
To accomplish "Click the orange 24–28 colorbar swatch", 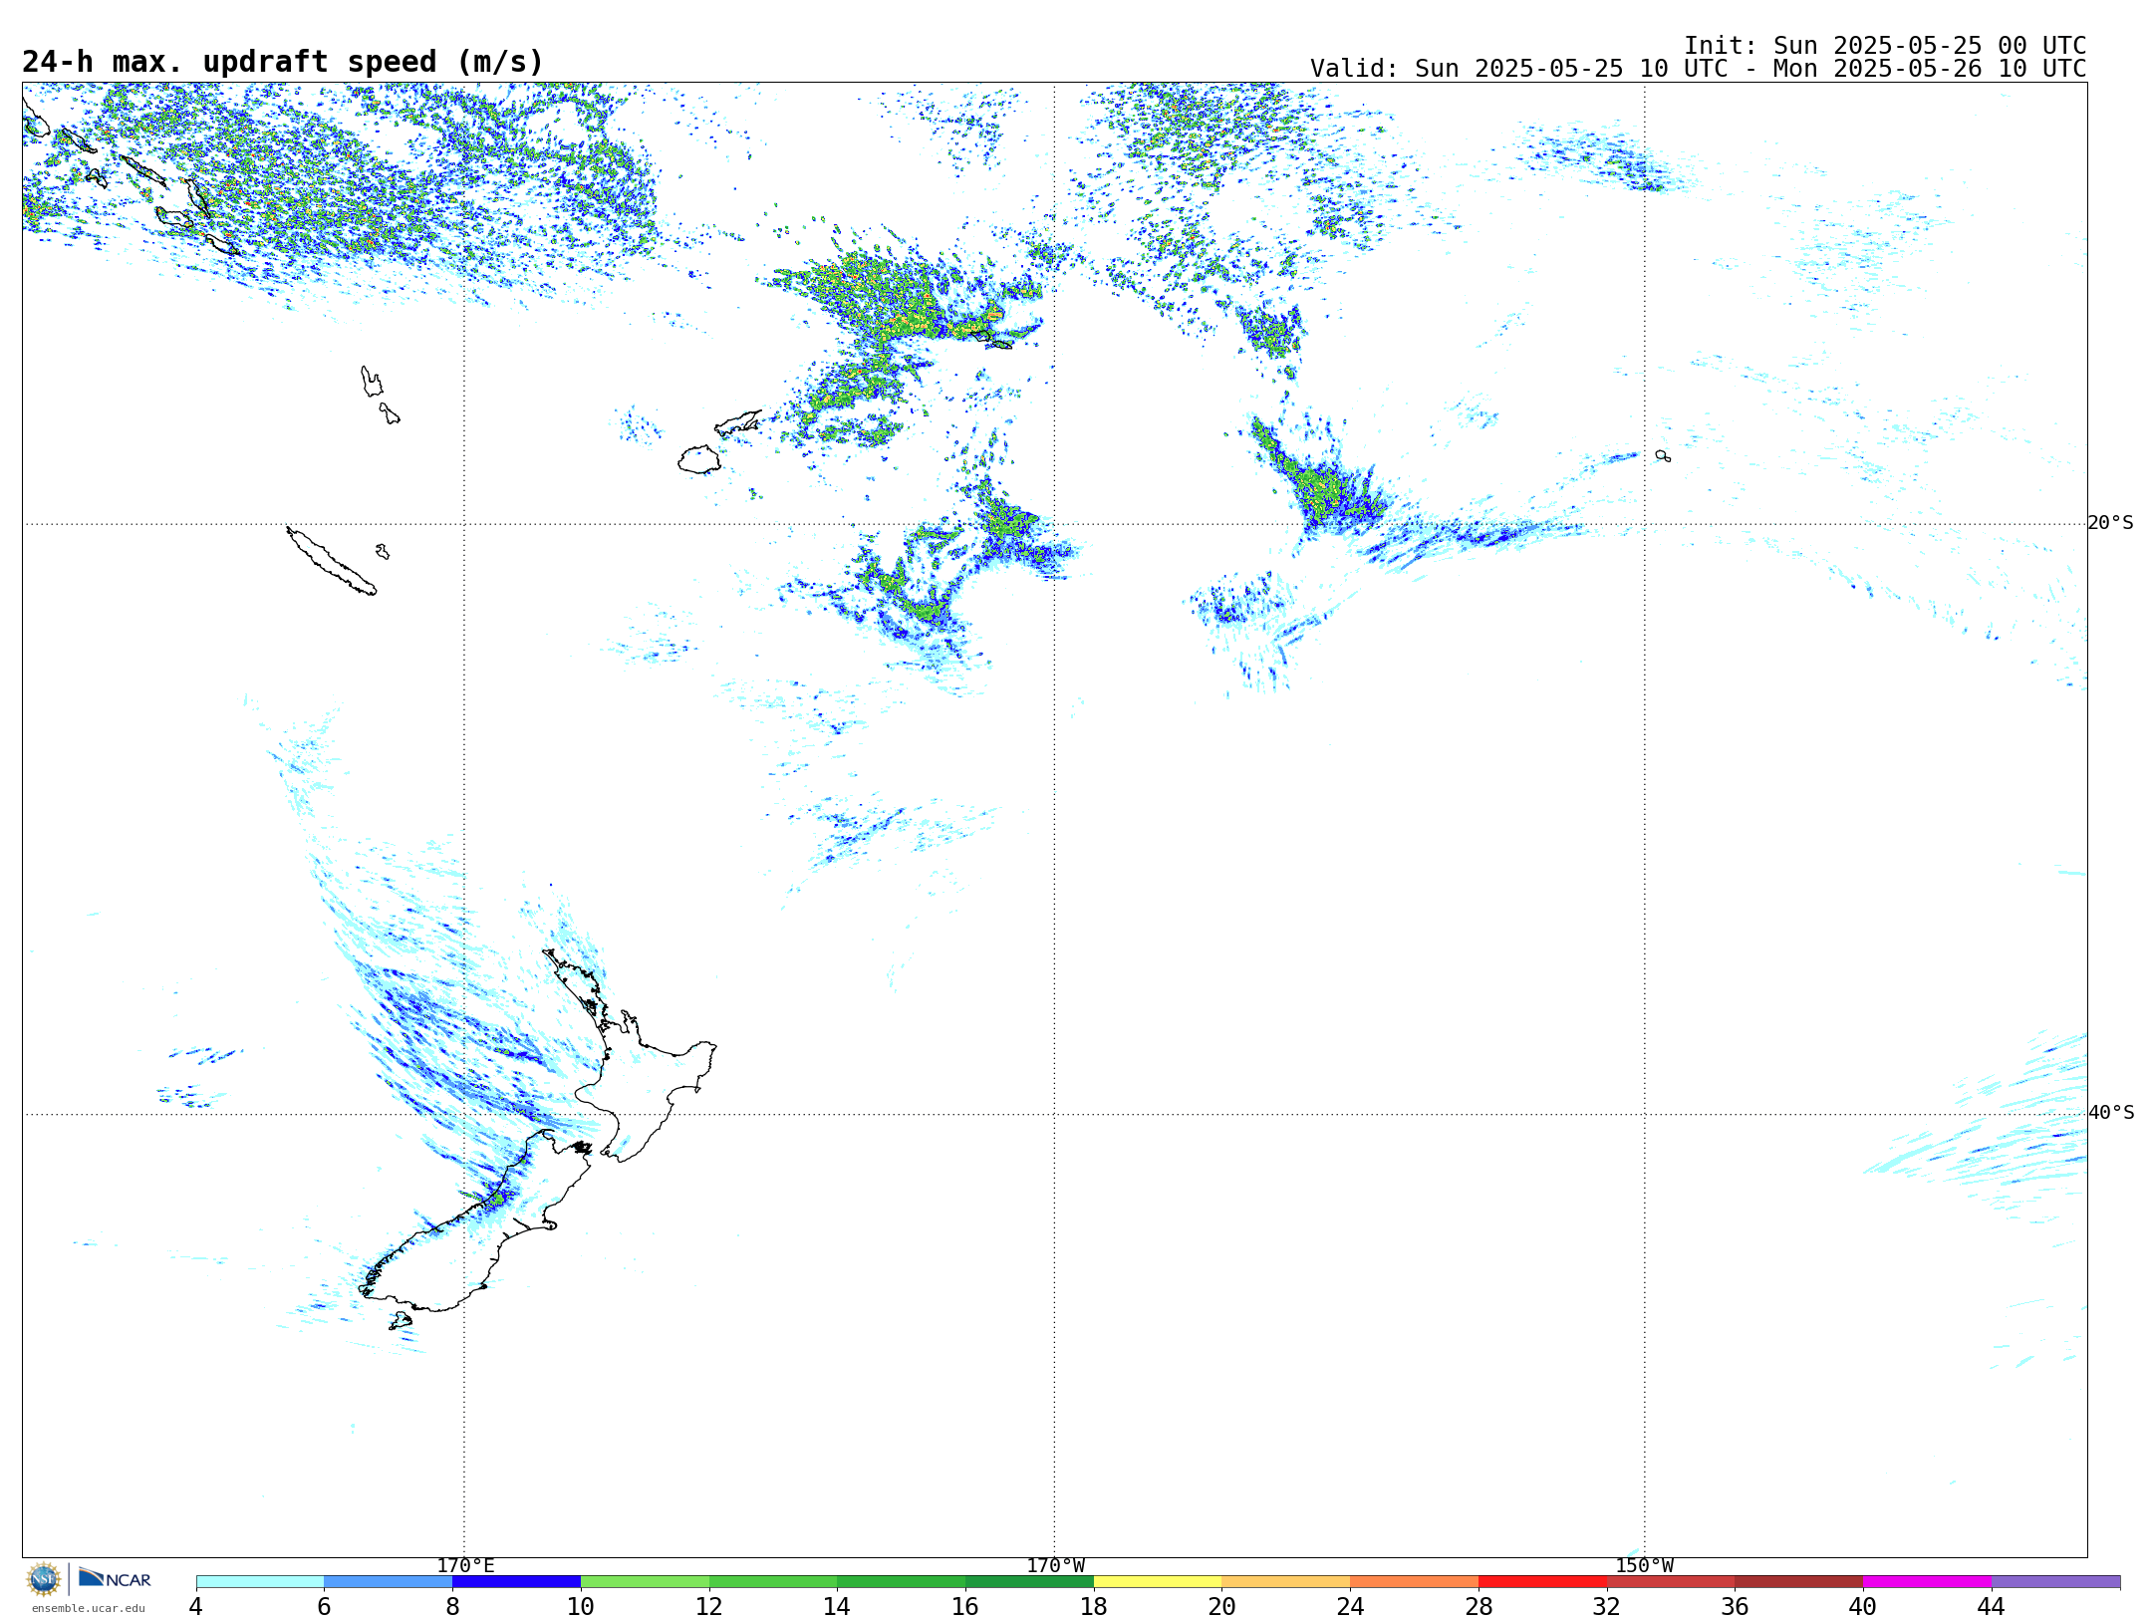I will pos(1415,1582).
